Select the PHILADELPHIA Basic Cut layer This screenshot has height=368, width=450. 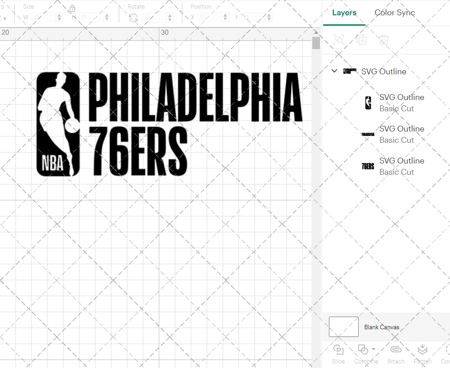click(x=402, y=134)
